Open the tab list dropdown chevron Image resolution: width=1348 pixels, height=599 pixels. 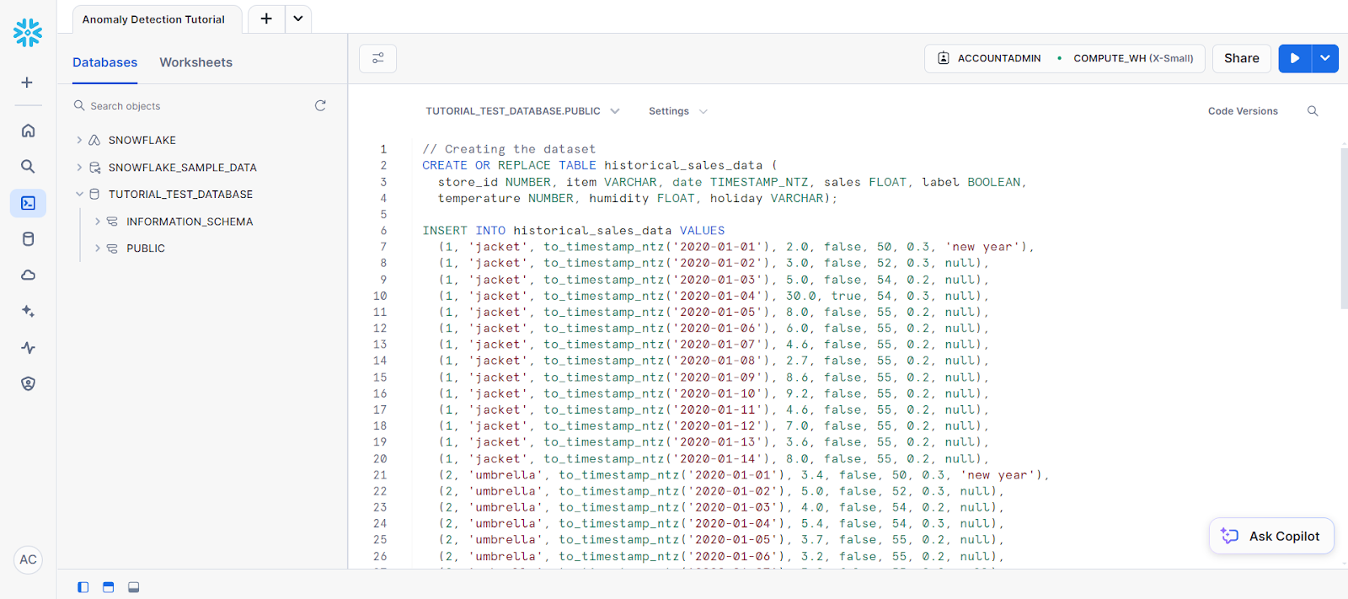click(298, 19)
